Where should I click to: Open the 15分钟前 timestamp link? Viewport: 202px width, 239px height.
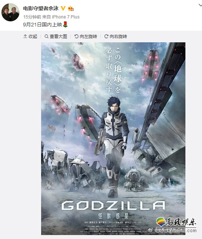coord(32,17)
